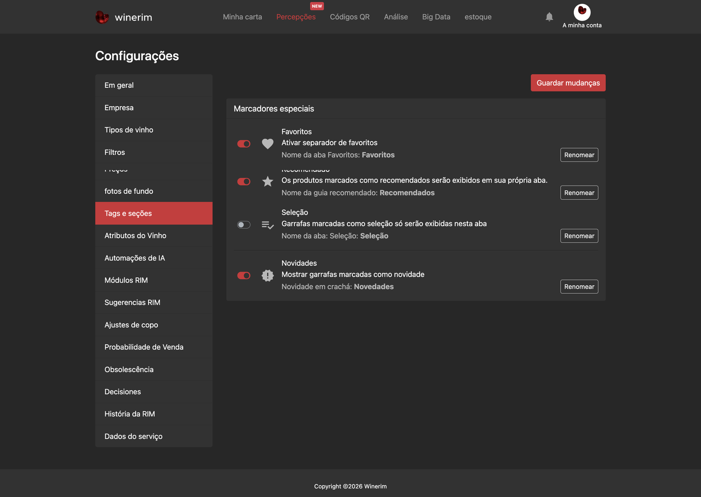Screen dimensions: 701x497
Task: Open the account avatar icon
Action: pyautogui.click(x=582, y=12)
